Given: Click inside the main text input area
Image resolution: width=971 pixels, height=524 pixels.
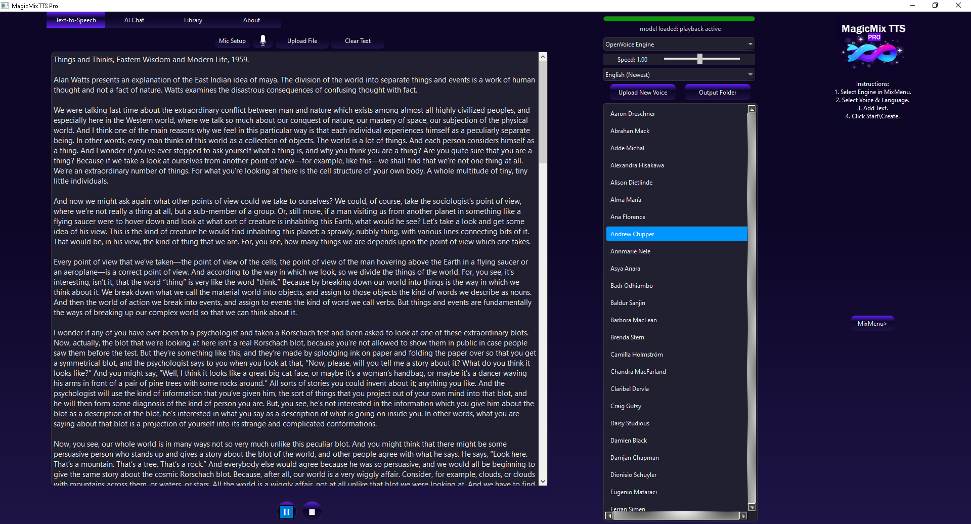Looking at the screenshot, I should [x=295, y=269].
